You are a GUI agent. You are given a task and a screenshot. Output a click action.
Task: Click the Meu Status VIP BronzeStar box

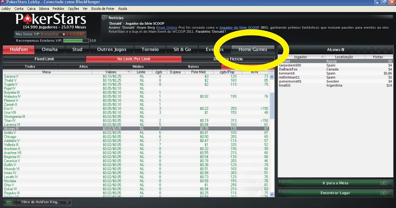[50, 34]
